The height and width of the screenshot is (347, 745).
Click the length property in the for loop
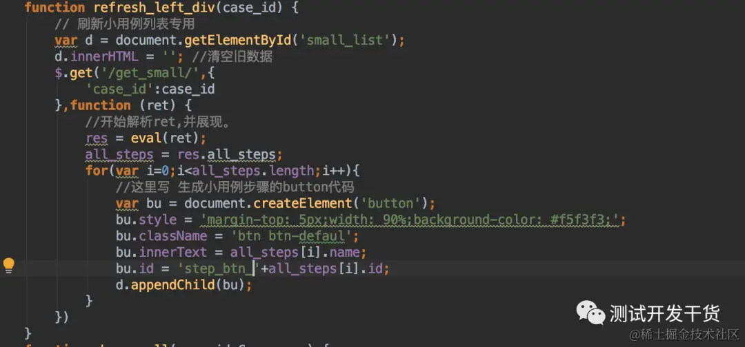coord(292,170)
